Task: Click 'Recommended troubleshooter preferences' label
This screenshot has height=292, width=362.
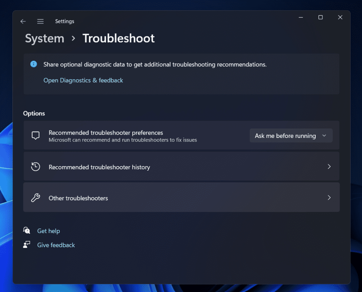Action: coord(106,133)
